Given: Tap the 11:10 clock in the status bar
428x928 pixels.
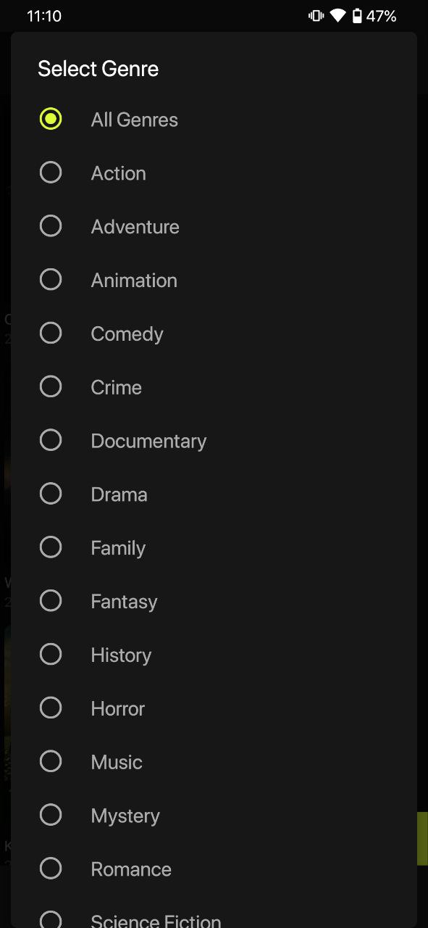Looking at the screenshot, I should pos(43,16).
